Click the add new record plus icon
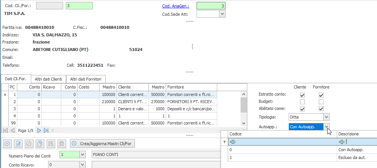This screenshot has width=377, height=168. [x=7, y=144]
